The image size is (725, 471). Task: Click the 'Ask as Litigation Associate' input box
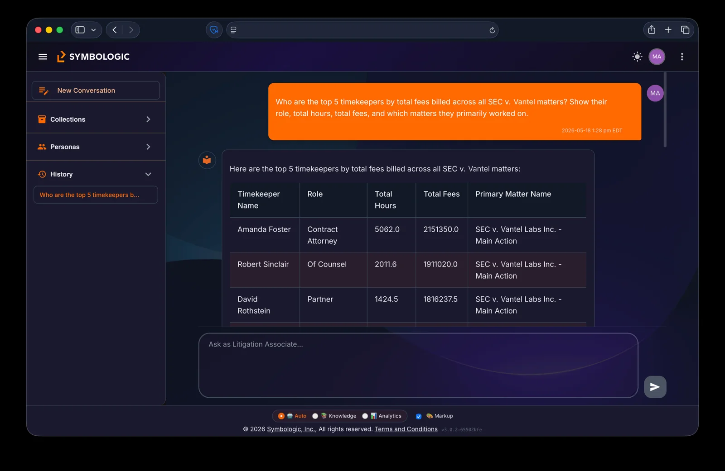tap(418, 366)
